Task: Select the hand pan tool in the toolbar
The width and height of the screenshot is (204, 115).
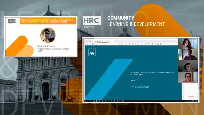Action: [x=133, y=44]
